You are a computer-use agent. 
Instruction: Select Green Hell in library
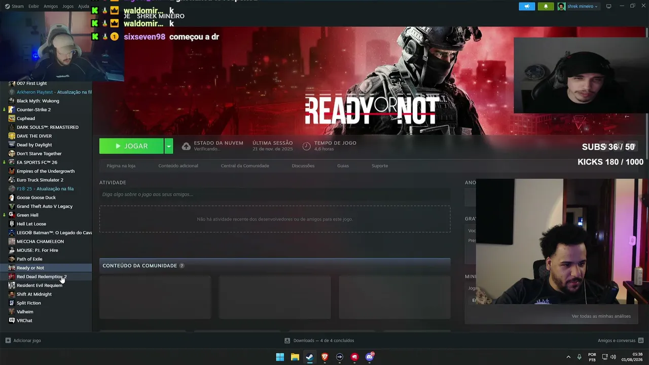pyautogui.click(x=46, y=215)
